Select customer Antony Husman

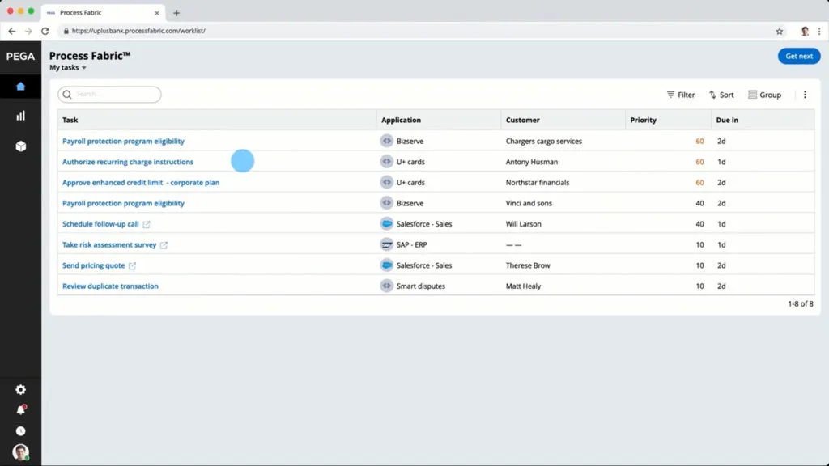pos(531,162)
